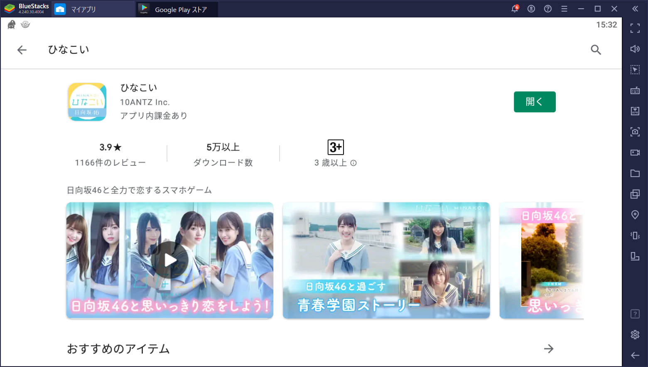Click the 開く button
Viewport: 648px width, 367px height.
point(535,102)
